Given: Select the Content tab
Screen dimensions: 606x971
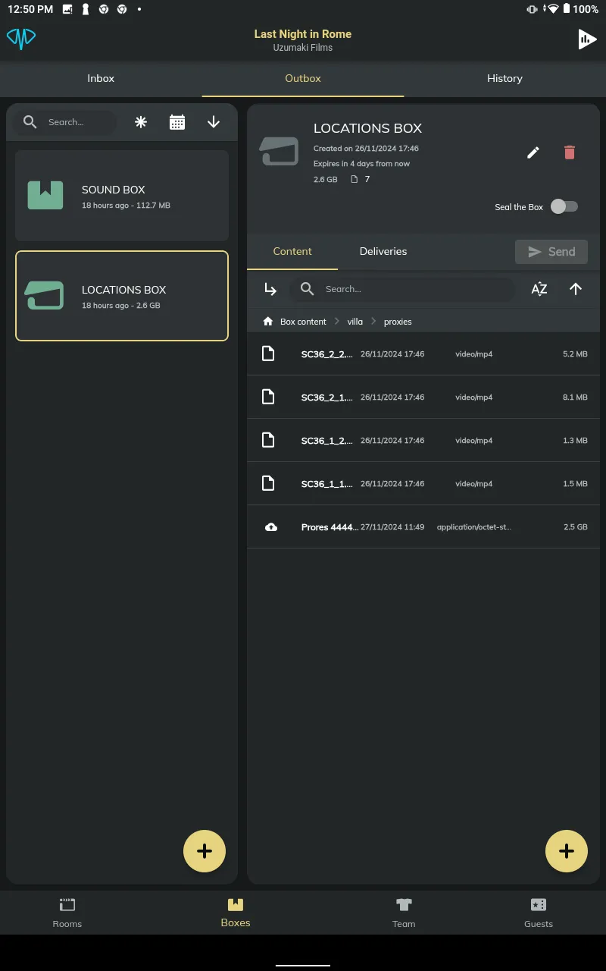Looking at the screenshot, I should pos(292,251).
